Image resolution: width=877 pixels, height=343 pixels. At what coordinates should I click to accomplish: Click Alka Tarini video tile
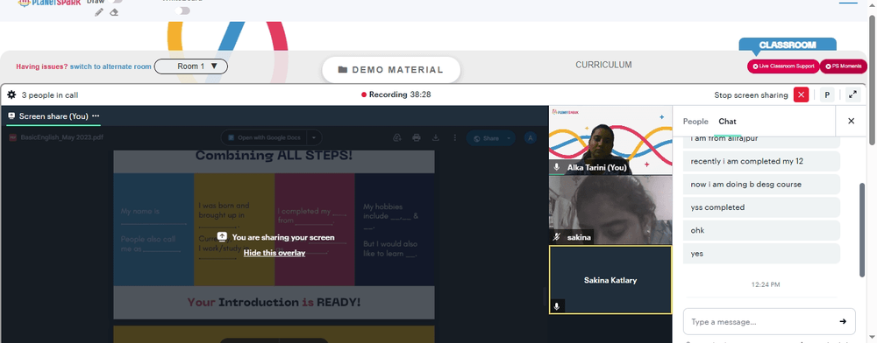tap(610, 140)
